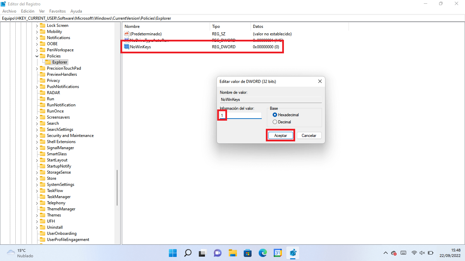Click the Lock Screen folder icon

[43, 25]
